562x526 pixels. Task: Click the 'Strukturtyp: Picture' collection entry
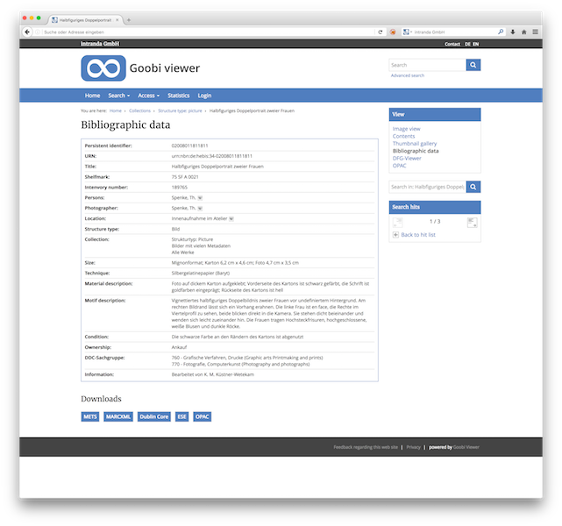point(192,239)
